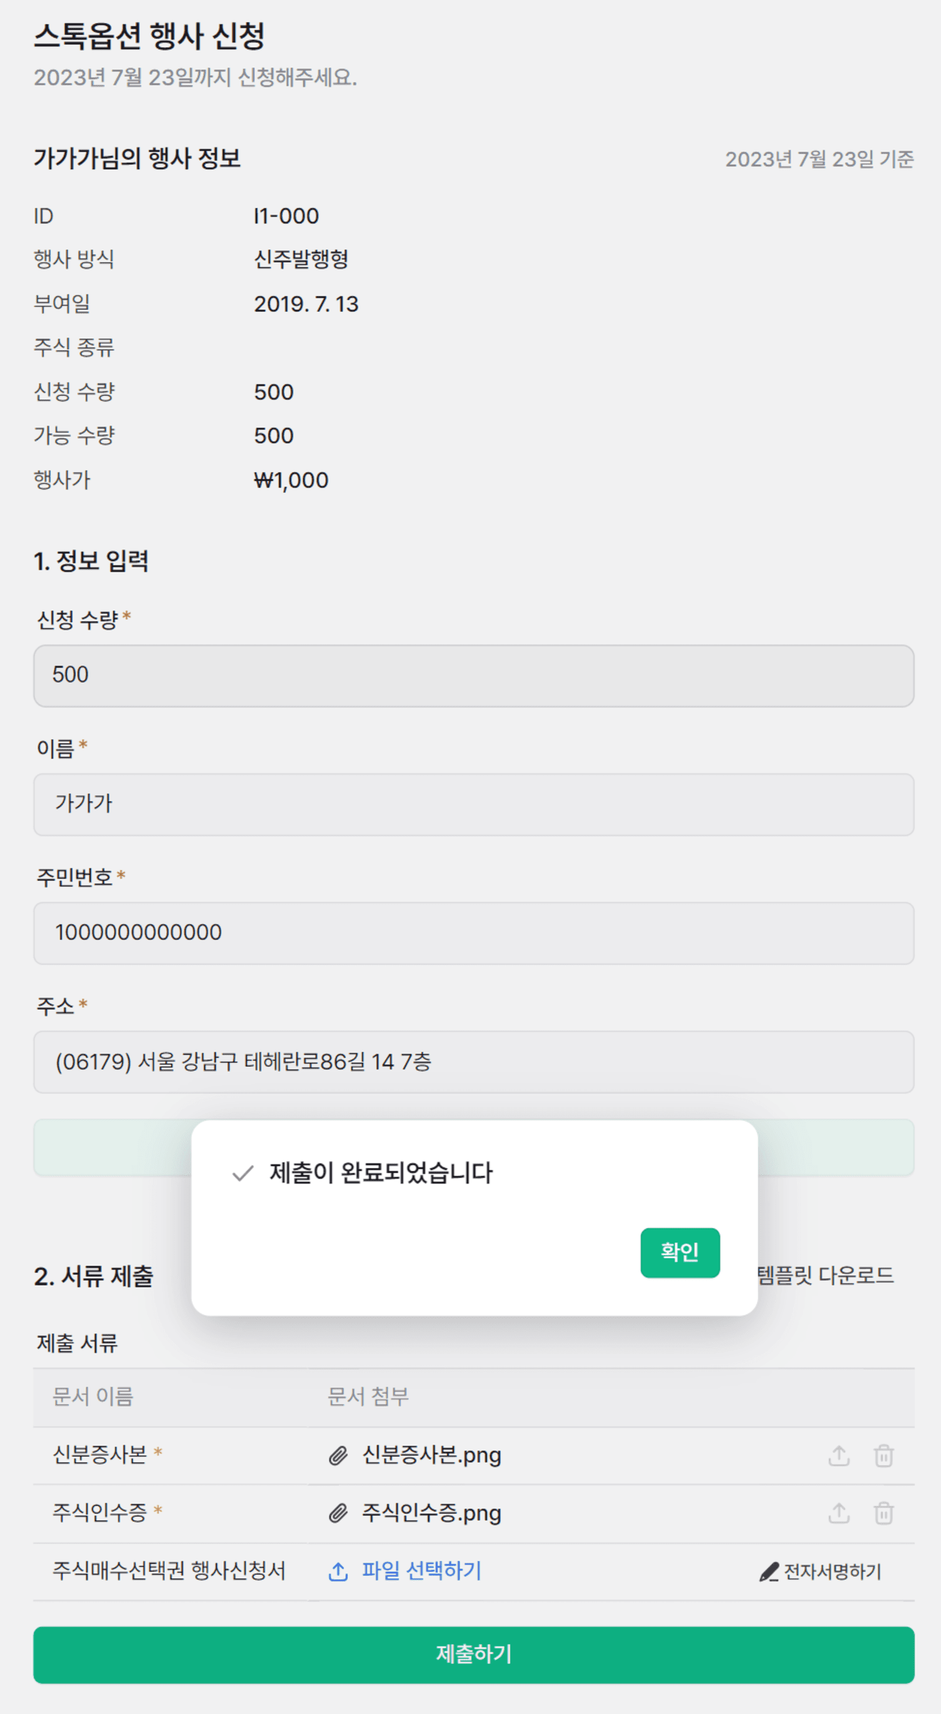This screenshot has width=941, height=1714.
Task: Click the upload icon for 주식인수증.png
Action: click(x=839, y=1513)
